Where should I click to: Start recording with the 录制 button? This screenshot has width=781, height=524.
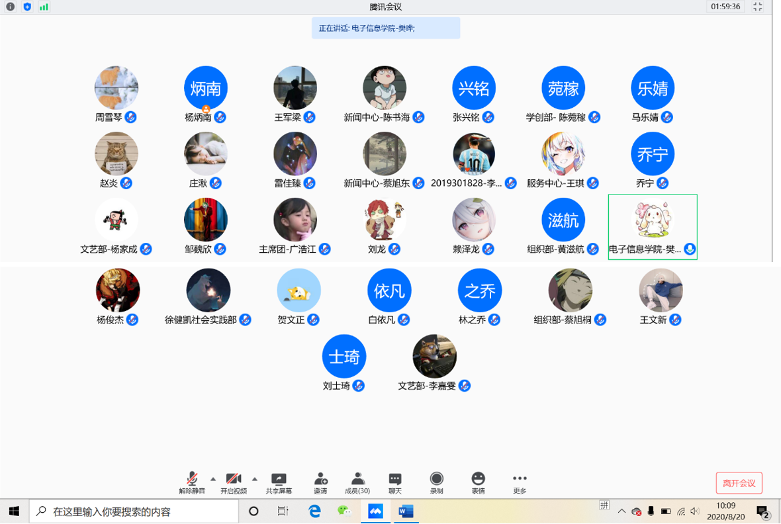point(436,482)
